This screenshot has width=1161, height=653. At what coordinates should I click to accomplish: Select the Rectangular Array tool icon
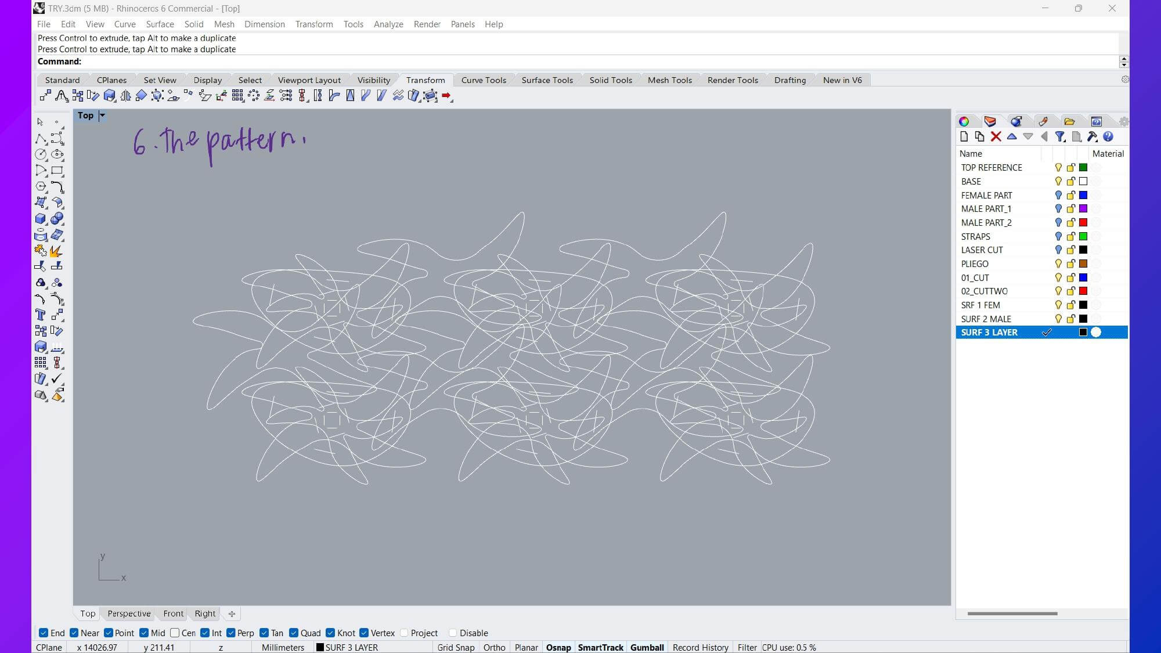[x=237, y=96]
